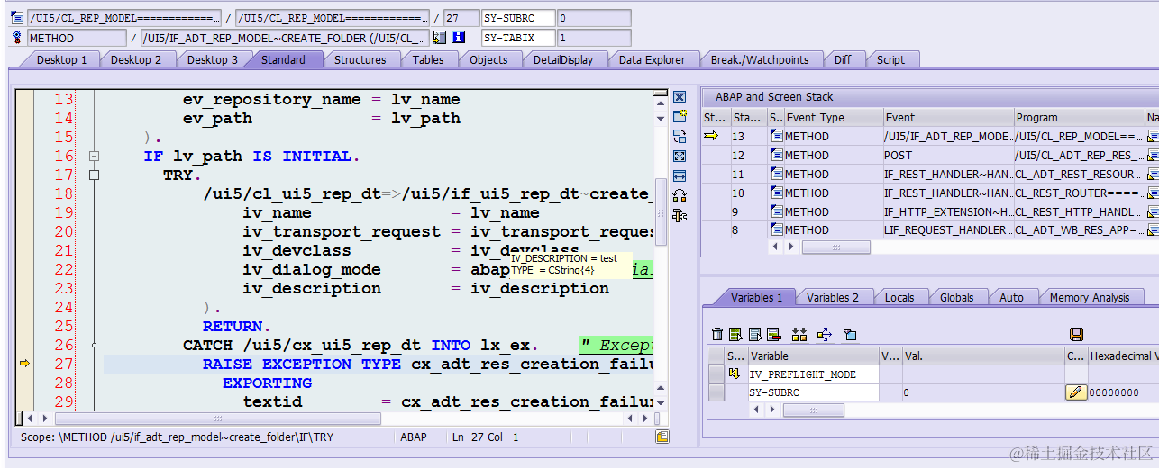Open the Structures tab
This screenshot has height=468, width=1159.
[x=360, y=59]
